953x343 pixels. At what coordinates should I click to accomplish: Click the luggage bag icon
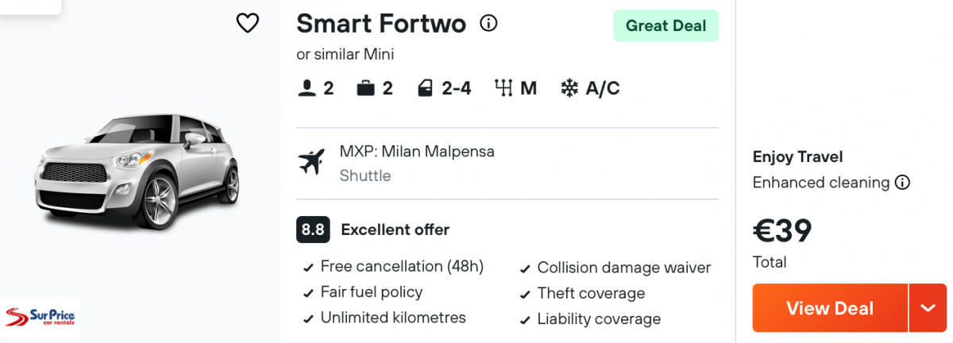pyautogui.click(x=365, y=88)
